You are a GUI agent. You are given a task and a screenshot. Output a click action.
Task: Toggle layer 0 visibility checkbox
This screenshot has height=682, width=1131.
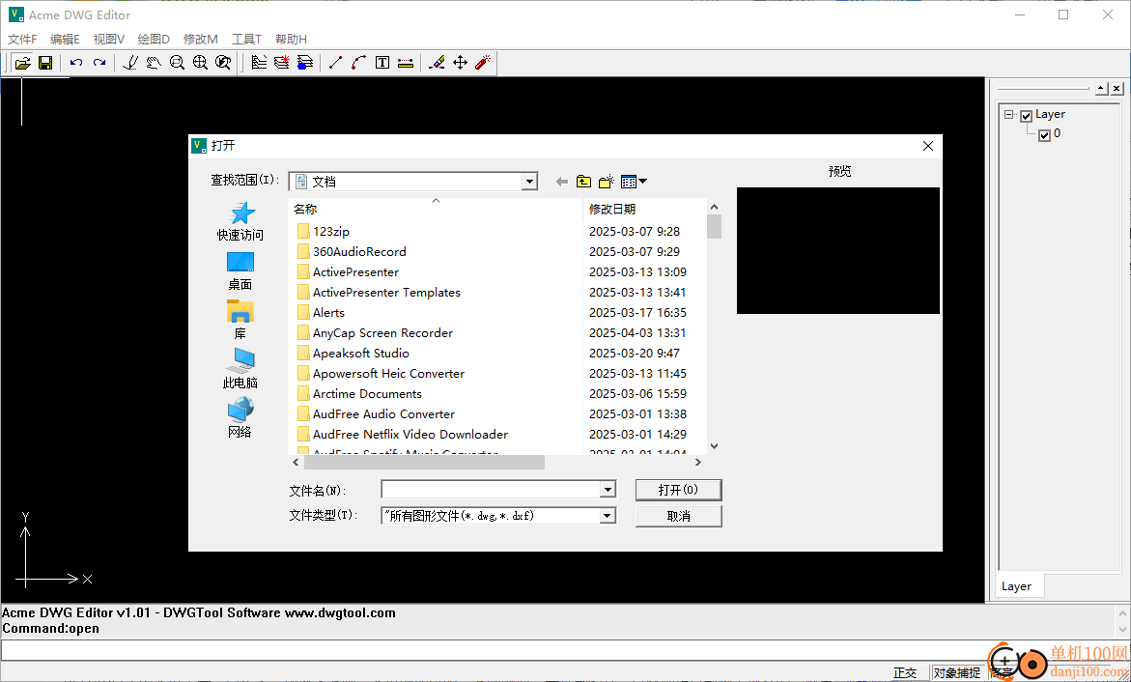click(1044, 135)
